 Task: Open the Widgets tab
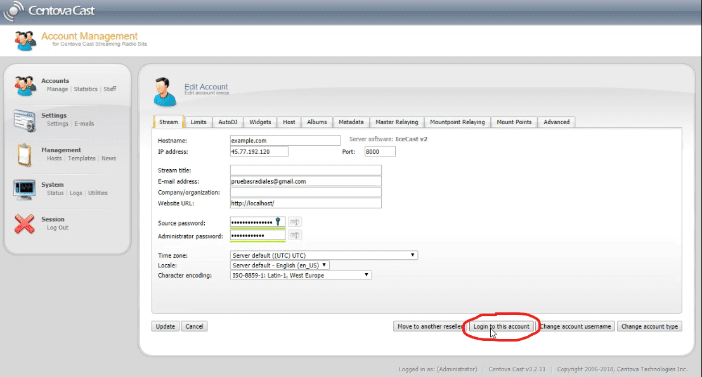pyautogui.click(x=260, y=122)
